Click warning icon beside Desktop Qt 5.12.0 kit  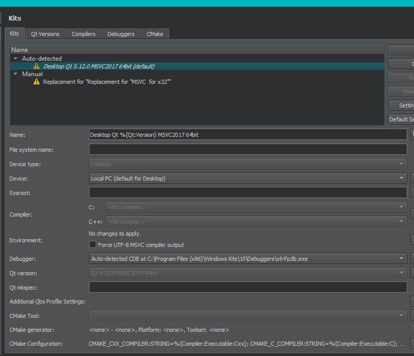click(37, 66)
